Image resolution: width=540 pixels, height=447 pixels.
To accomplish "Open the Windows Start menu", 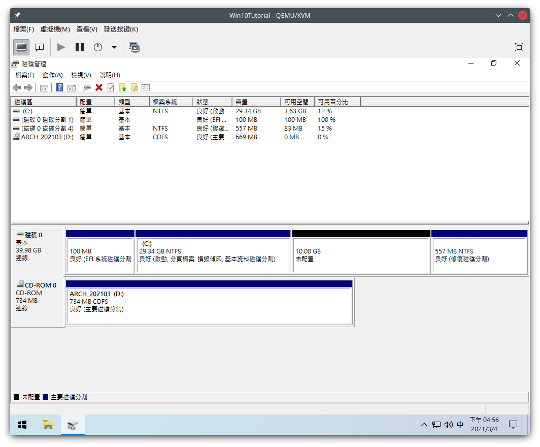I will tap(22, 425).
